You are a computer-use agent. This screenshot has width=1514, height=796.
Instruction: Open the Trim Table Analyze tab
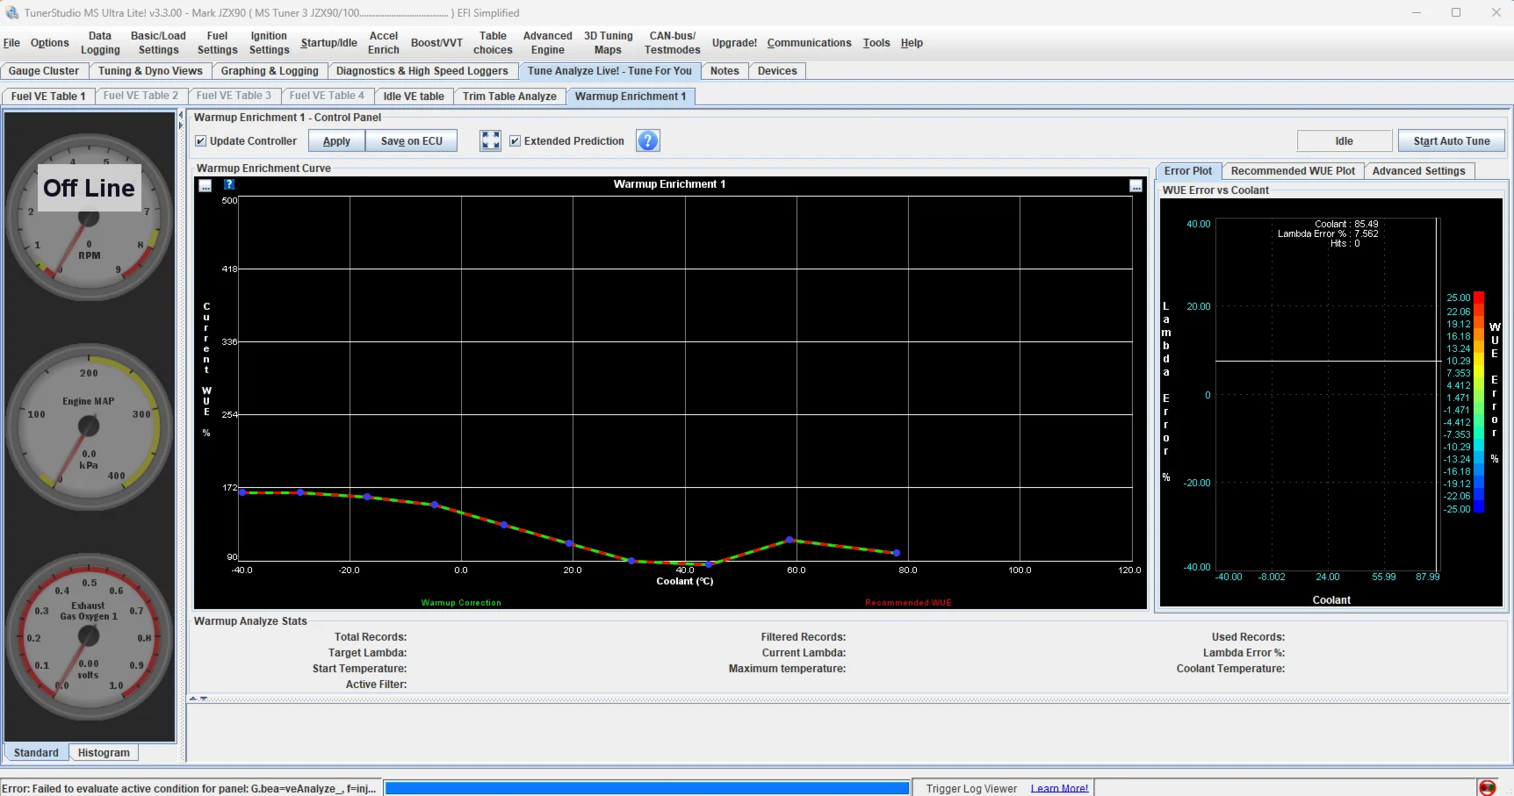[509, 97]
